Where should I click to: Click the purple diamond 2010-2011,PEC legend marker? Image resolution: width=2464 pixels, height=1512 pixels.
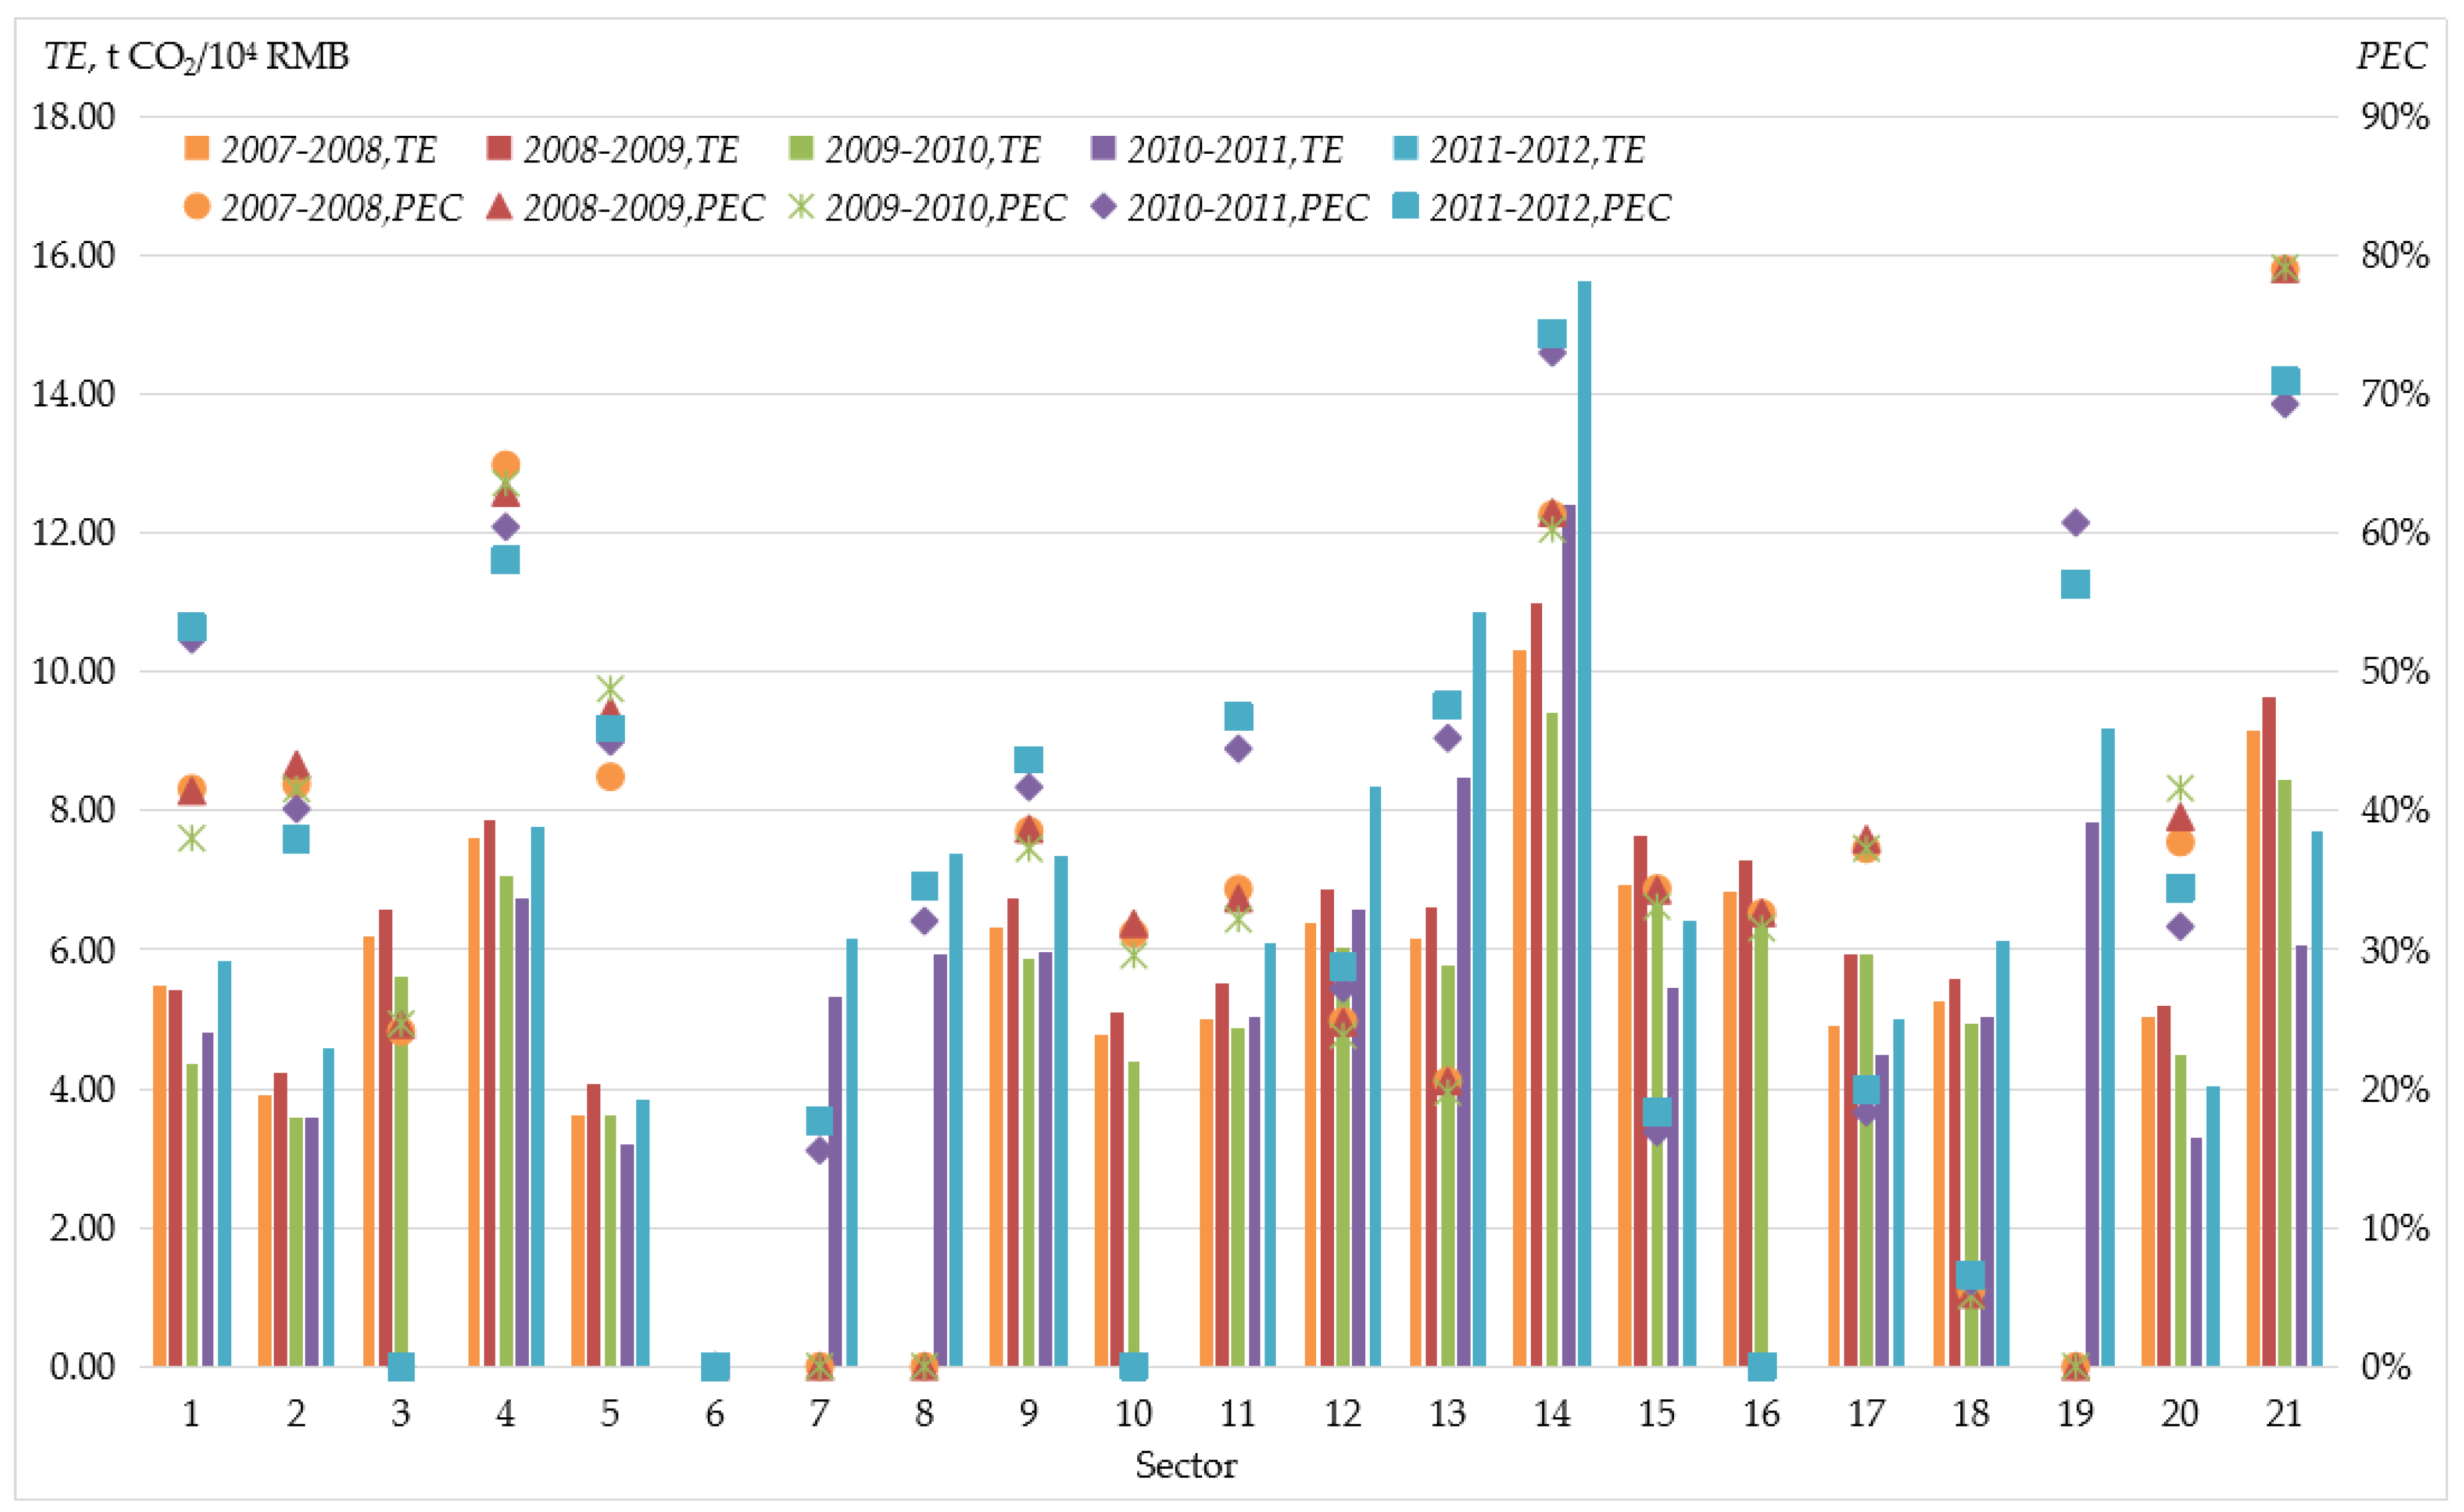[x=1103, y=207]
